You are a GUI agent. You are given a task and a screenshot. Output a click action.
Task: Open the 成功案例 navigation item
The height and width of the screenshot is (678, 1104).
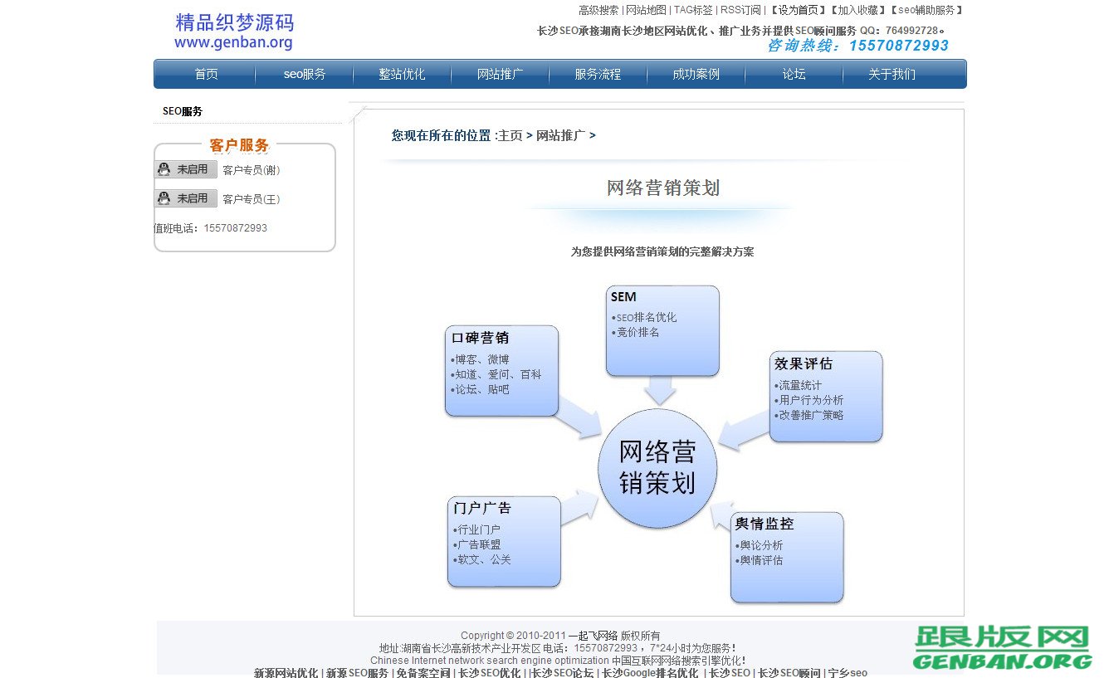(x=696, y=74)
